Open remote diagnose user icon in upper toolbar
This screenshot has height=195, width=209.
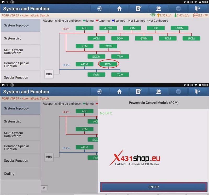[x=159, y=9]
